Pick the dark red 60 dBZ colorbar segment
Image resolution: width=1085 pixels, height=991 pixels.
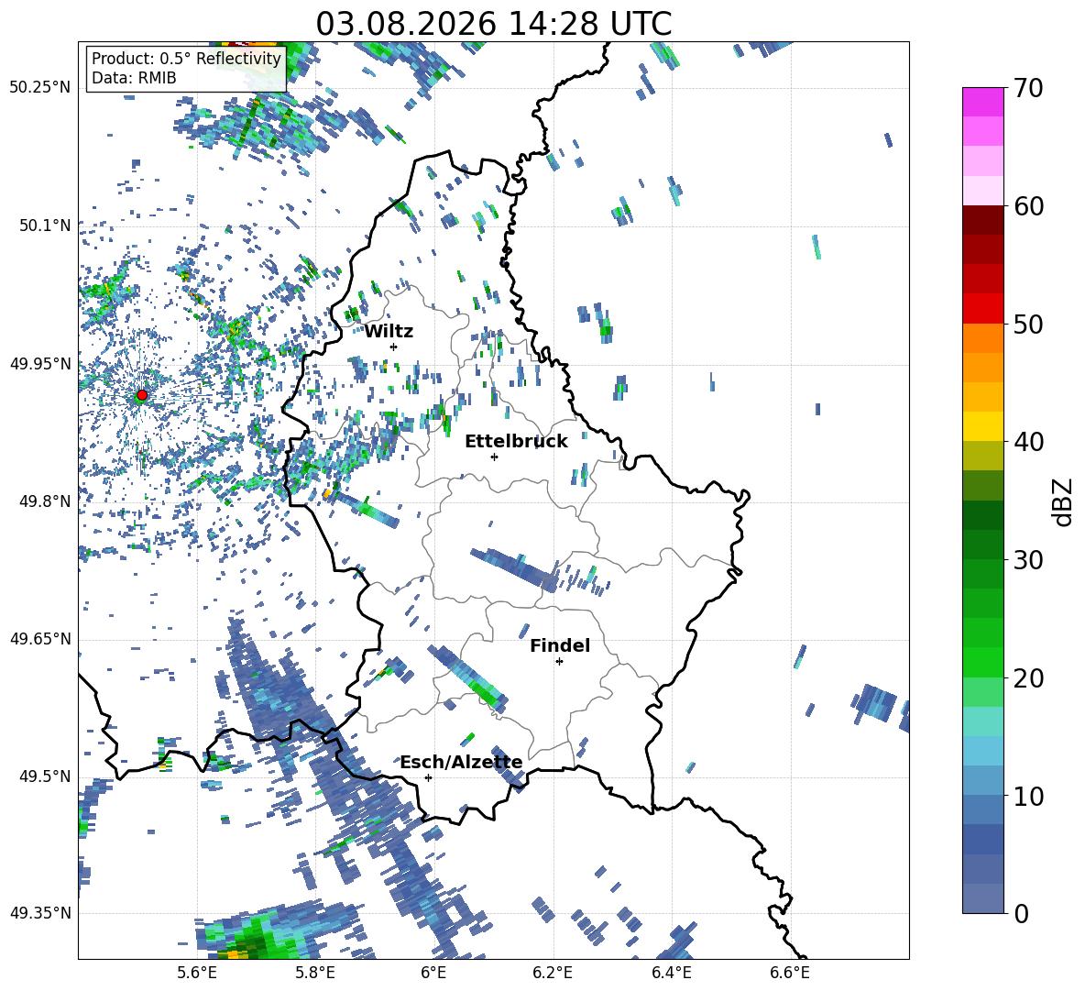point(982,220)
